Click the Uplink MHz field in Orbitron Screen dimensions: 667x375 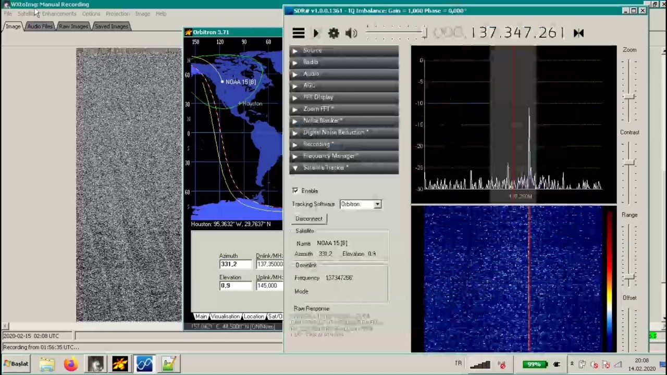coord(269,285)
